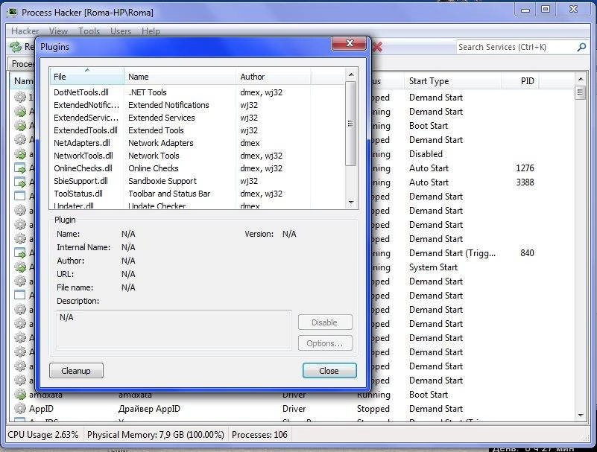This screenshot has width=597, height=452.
Task: Click services list scrollbar thumb
Action: point(581,92)
